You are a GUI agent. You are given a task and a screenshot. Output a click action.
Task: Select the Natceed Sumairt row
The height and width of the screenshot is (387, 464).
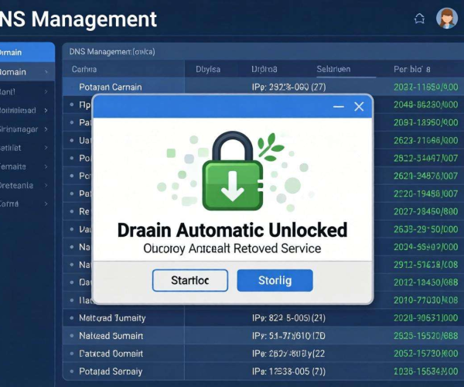(x=264, y=335)
